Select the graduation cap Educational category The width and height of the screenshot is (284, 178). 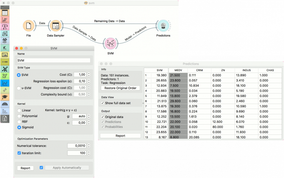click(5, 97)
